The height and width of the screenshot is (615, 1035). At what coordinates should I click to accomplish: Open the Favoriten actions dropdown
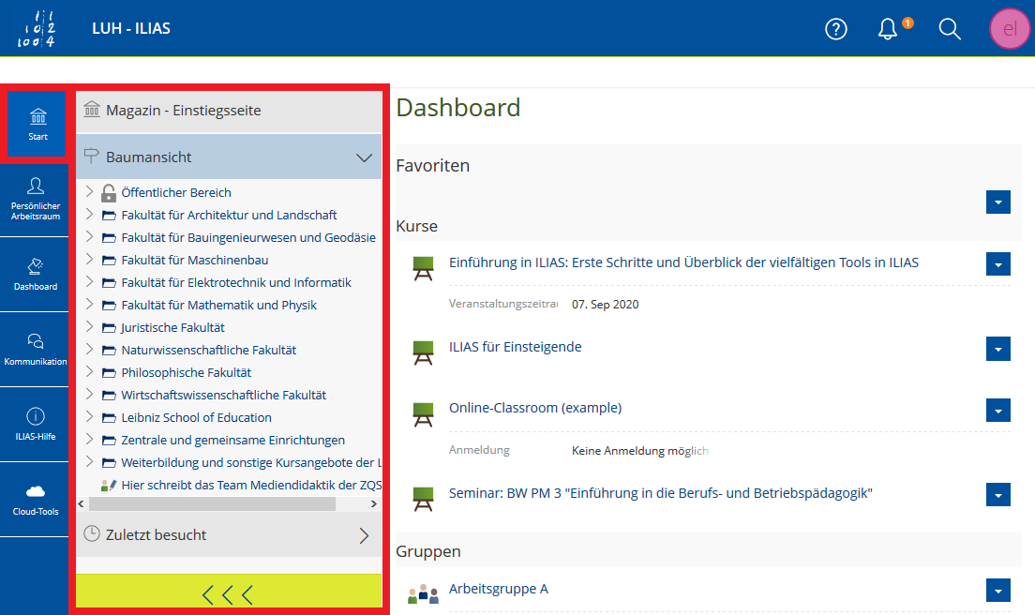pyautogui.click(x=998, y=202)
